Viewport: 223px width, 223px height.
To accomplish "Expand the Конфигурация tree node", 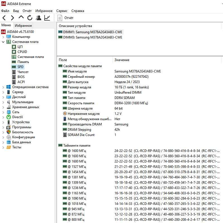I will point(3,137).
